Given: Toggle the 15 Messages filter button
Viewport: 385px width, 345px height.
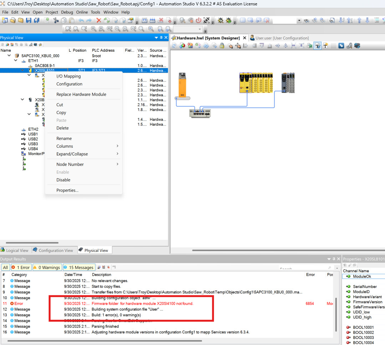Looking at the screenshot, I should 78,268.
